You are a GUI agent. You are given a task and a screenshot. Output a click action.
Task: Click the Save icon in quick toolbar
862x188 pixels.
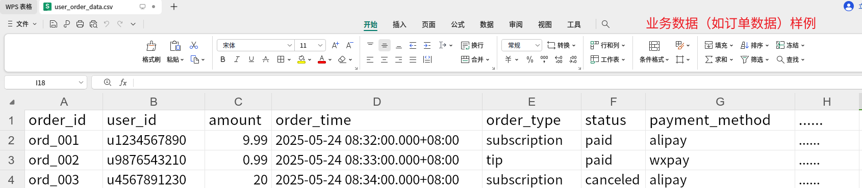[x=54, y=24]
